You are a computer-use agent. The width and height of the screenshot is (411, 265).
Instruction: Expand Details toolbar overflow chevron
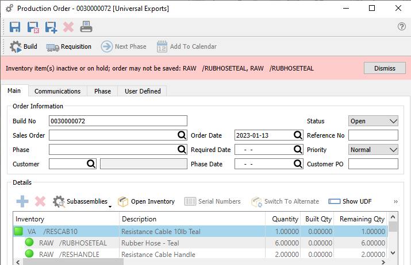[x=395, y=201]
